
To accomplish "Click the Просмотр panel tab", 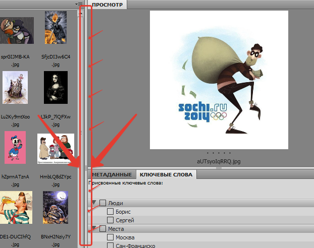I will (108, 4).
